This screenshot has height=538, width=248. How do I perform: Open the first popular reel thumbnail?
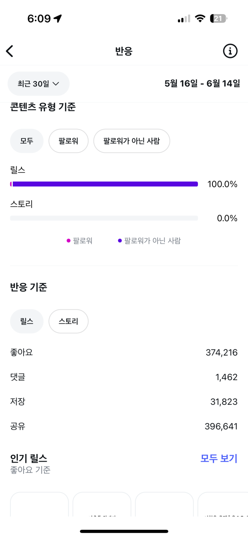[x=39, y=505]
